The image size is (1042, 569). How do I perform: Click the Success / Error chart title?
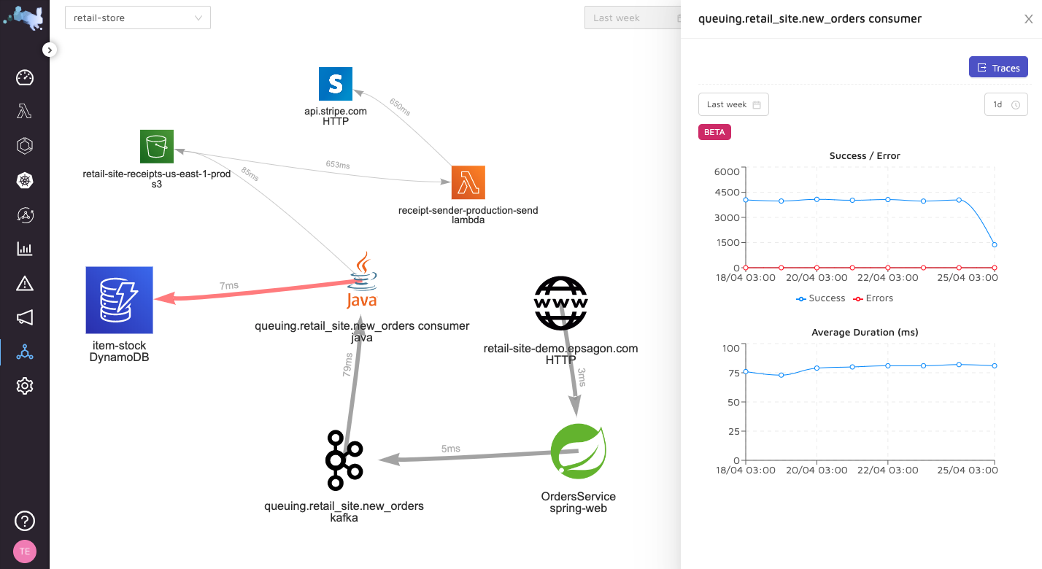tap(865, 155)
